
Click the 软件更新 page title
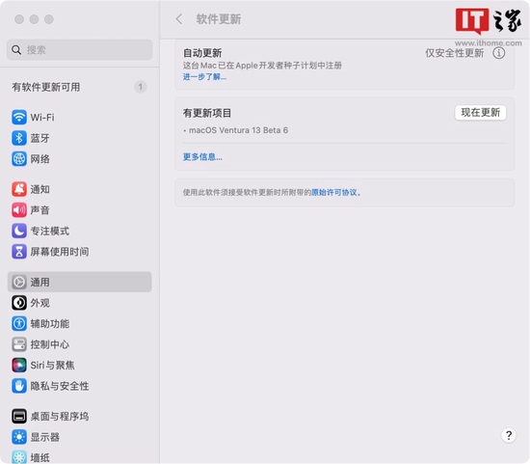[219, 19]
